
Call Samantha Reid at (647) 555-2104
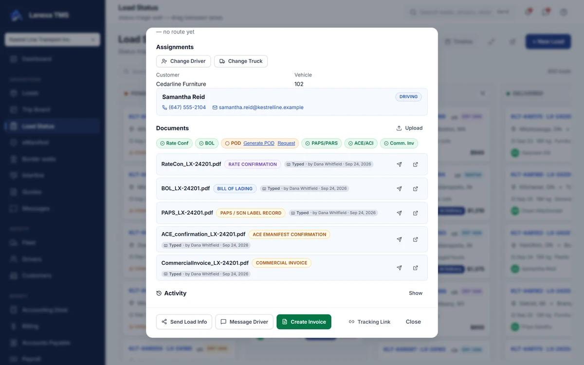click(184, 108)
